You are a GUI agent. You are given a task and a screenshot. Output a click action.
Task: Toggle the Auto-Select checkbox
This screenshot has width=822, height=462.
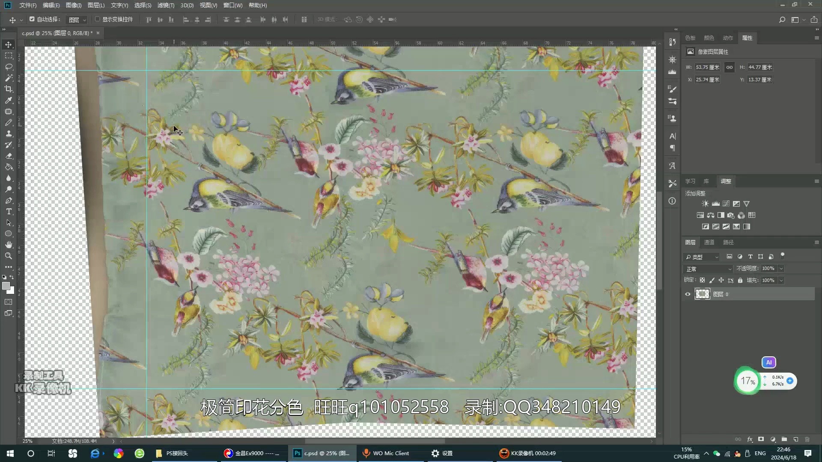(x=32, y=19)
